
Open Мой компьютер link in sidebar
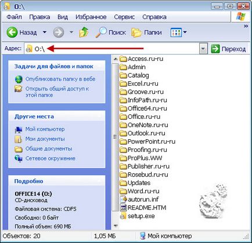click(x=45, y=129)
